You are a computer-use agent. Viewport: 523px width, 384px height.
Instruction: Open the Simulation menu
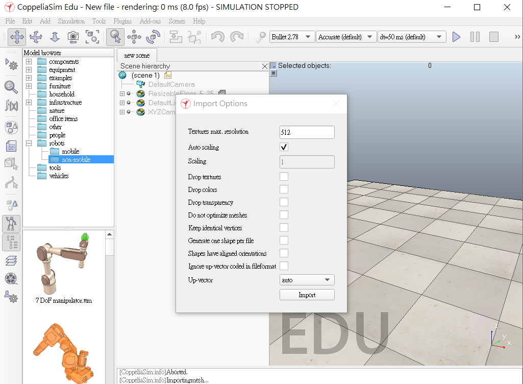[71, 21]
